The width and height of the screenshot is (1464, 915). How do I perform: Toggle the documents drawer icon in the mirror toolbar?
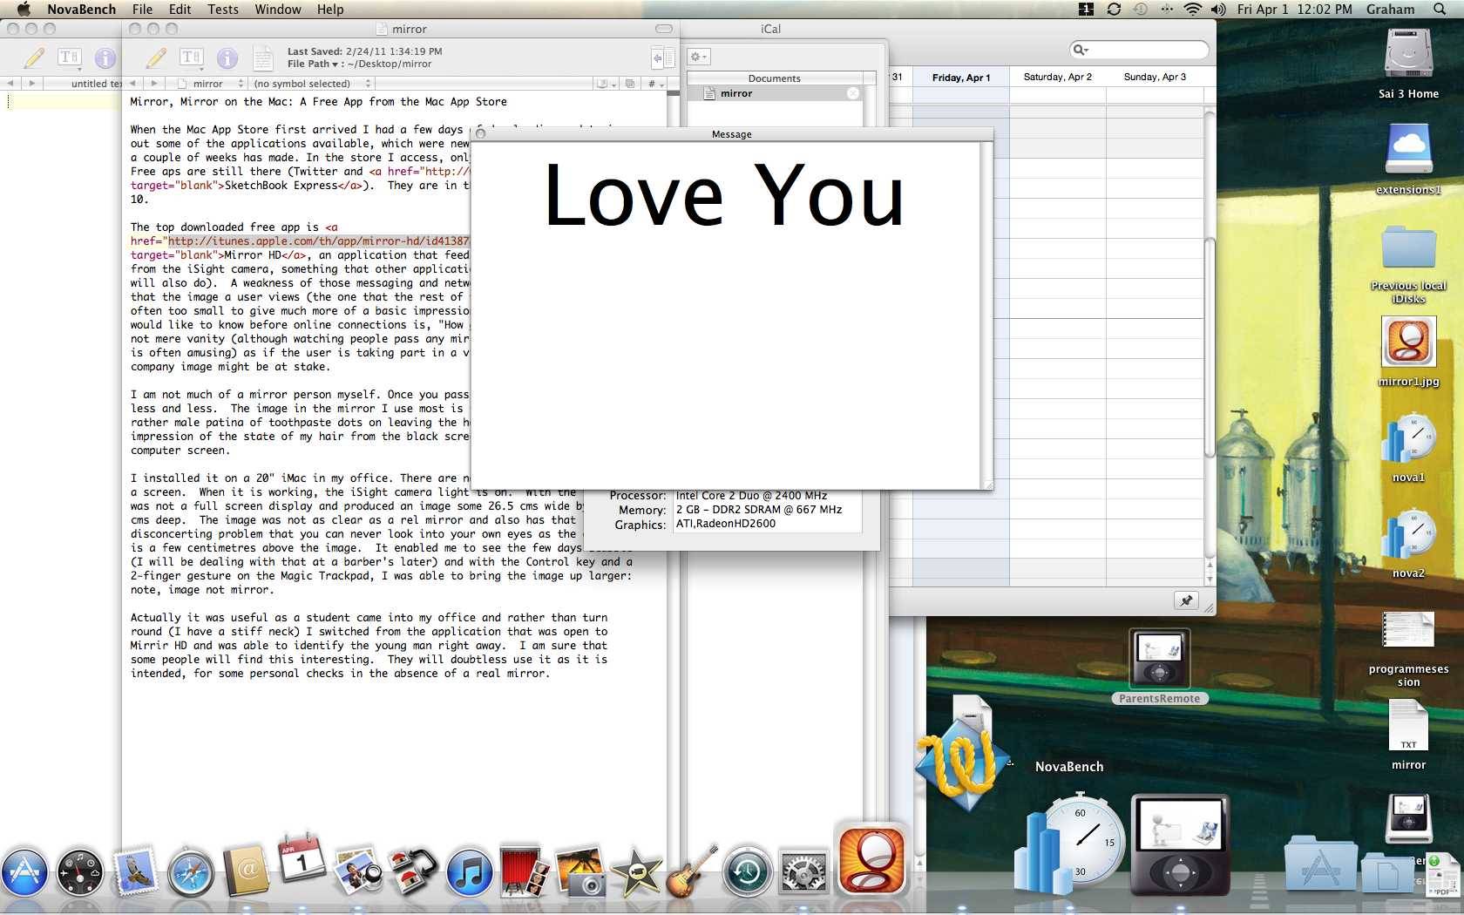(662, 58)
